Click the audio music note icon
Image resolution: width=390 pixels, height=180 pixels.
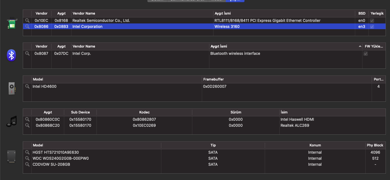point(11,121)
